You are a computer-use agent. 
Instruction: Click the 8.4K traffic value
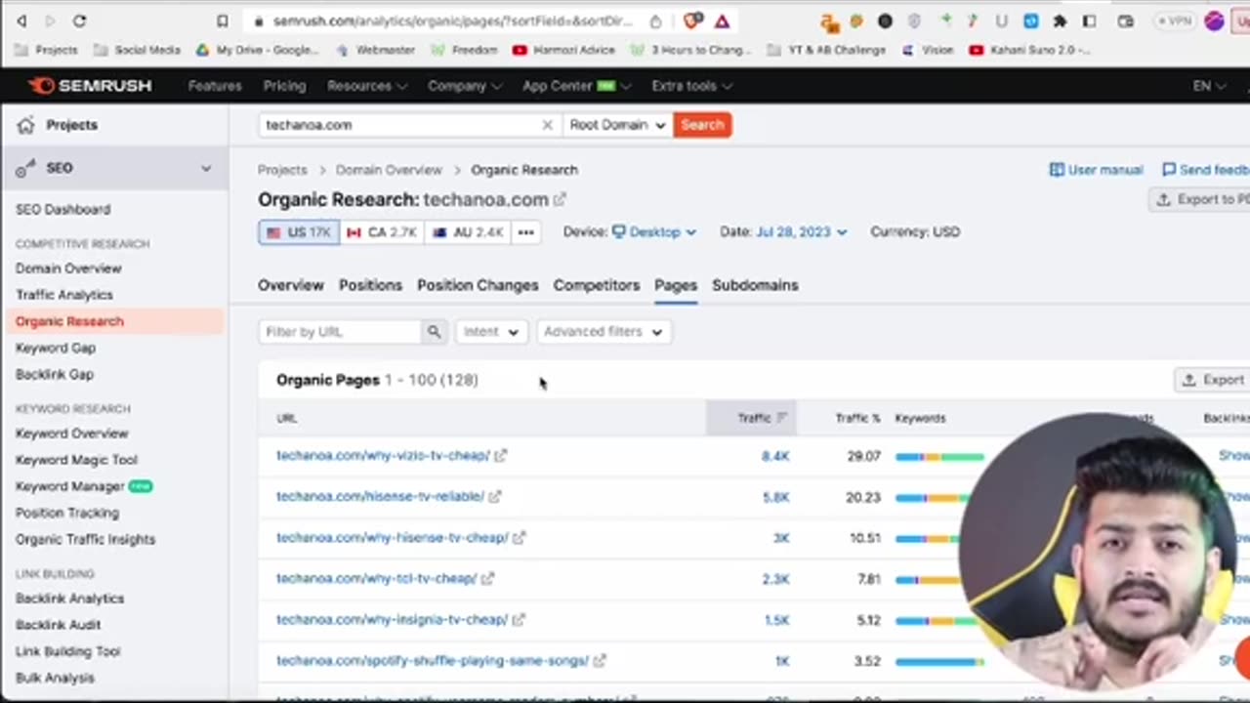click(775, 456)
